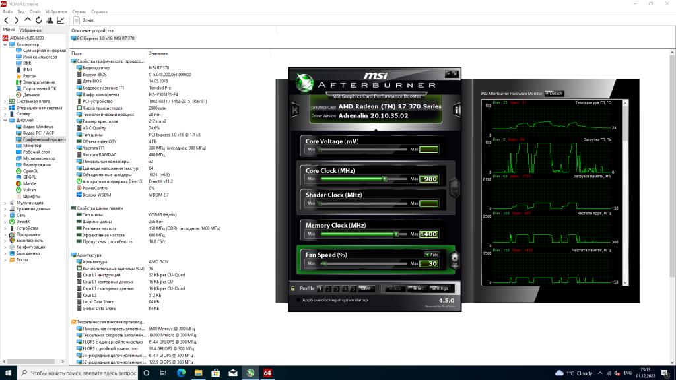Click the Afterburner info 'i' side button
Viewport: 676px width, 380px height.
click(456, 110)
